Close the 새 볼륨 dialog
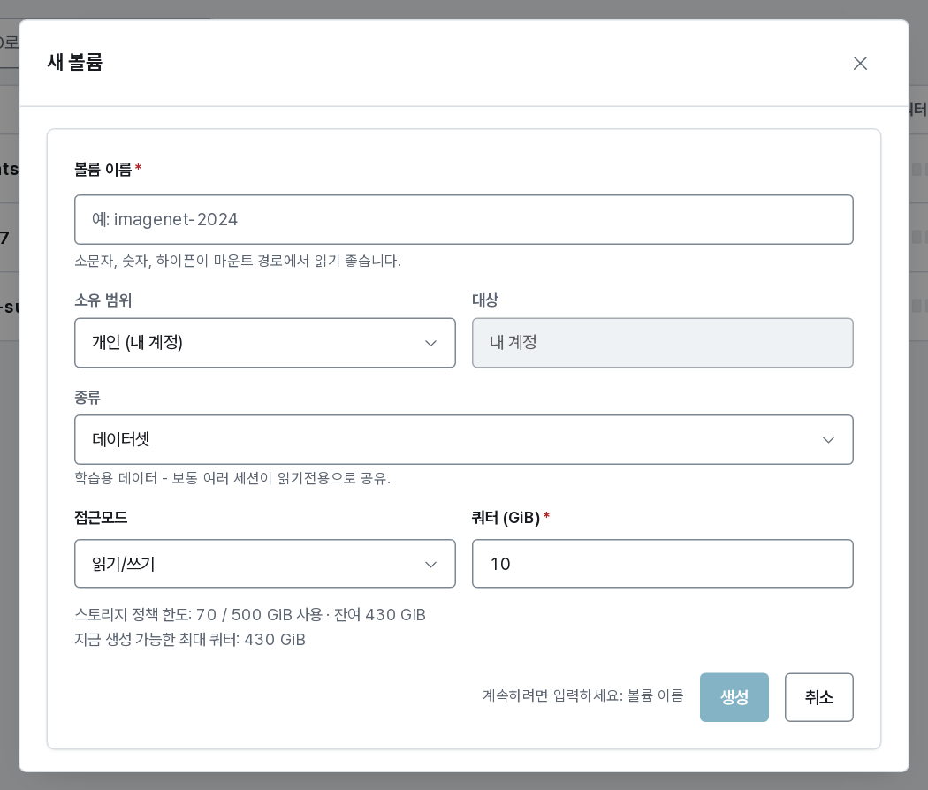Image resolution: width=928 pixels, height=790 pixels. (860, 64)
